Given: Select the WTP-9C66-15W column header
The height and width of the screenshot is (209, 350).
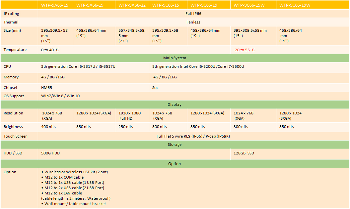Looking at the screenshot, I should click(249, 5).
